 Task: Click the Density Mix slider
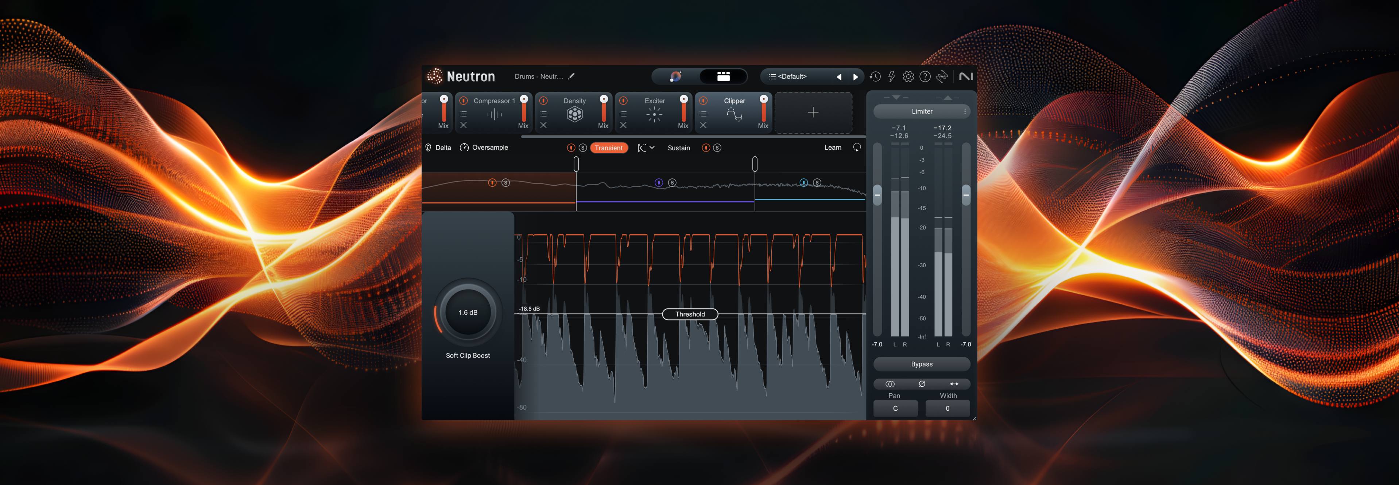[603, 109]
